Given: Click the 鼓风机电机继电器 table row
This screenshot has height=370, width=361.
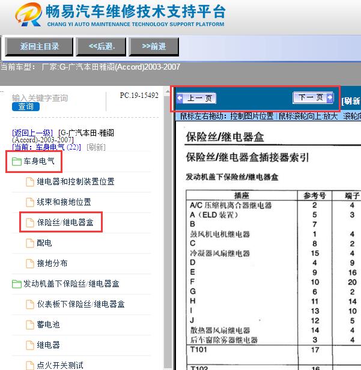Looking at the screenshot, I should (x=274, y=234).
